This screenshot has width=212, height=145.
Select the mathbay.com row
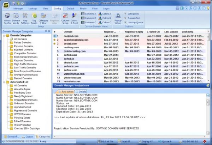point(129,48)
